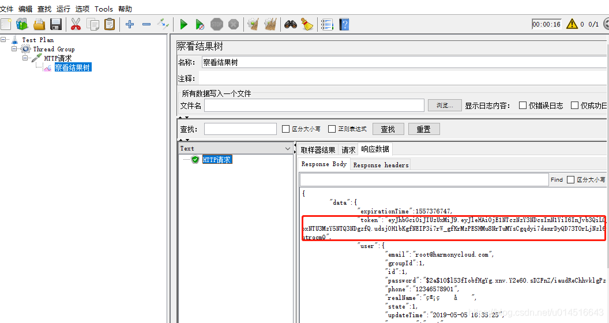This screenshot has height=323, width=609.
Task: Paste with the clipboard icon
Action: pos(110,24)
